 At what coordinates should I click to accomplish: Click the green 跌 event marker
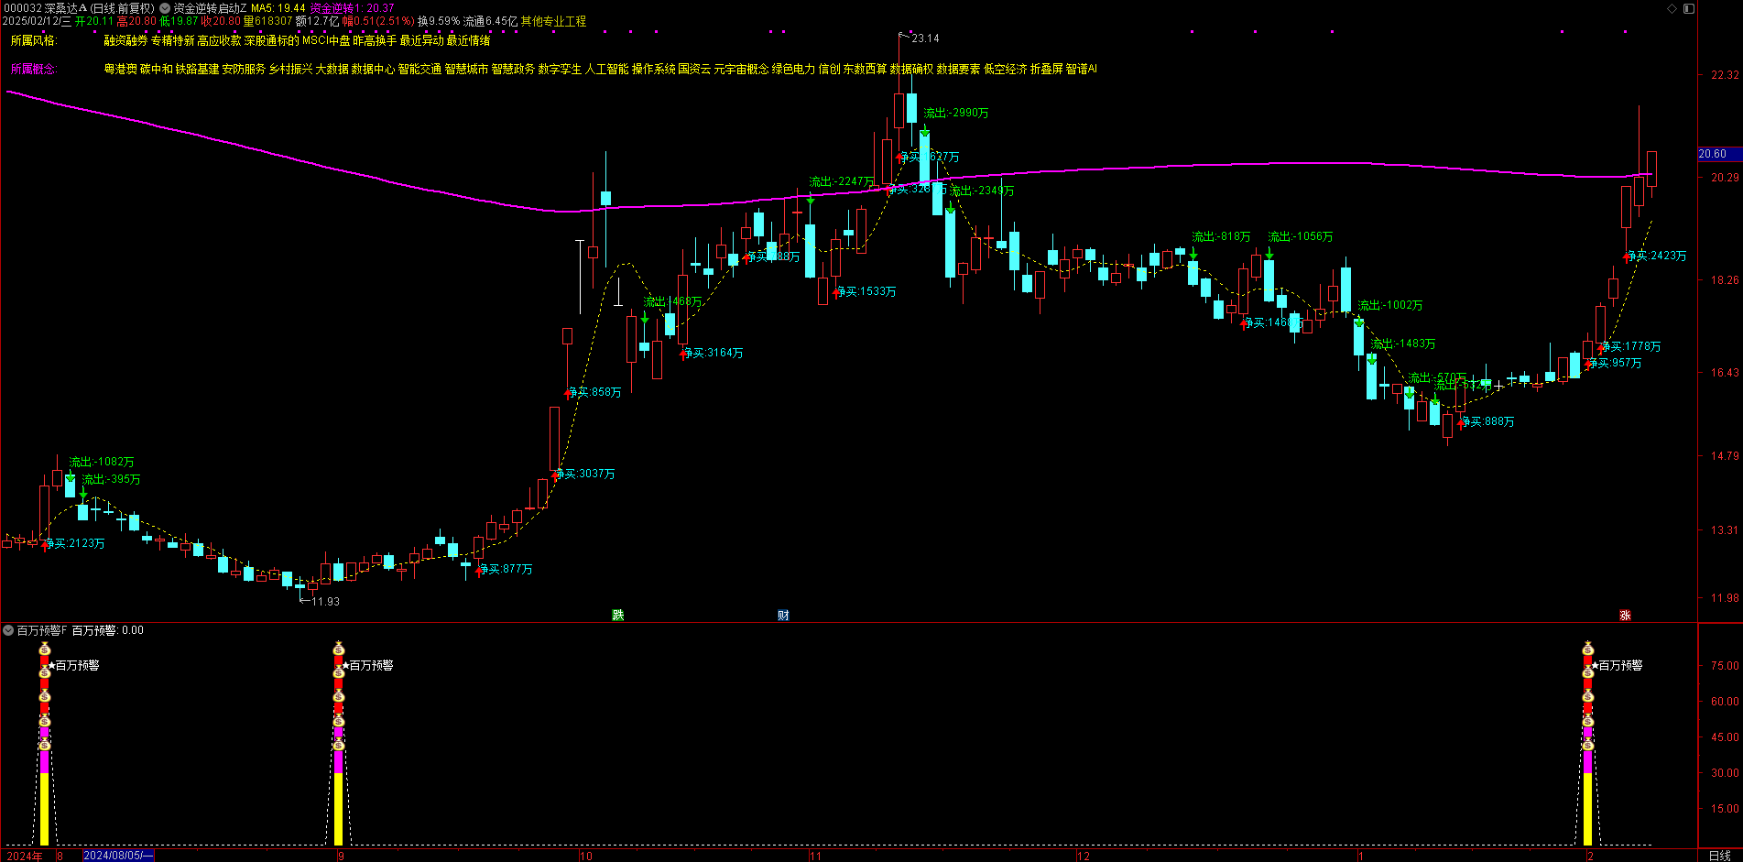click(x=618, y=615)
